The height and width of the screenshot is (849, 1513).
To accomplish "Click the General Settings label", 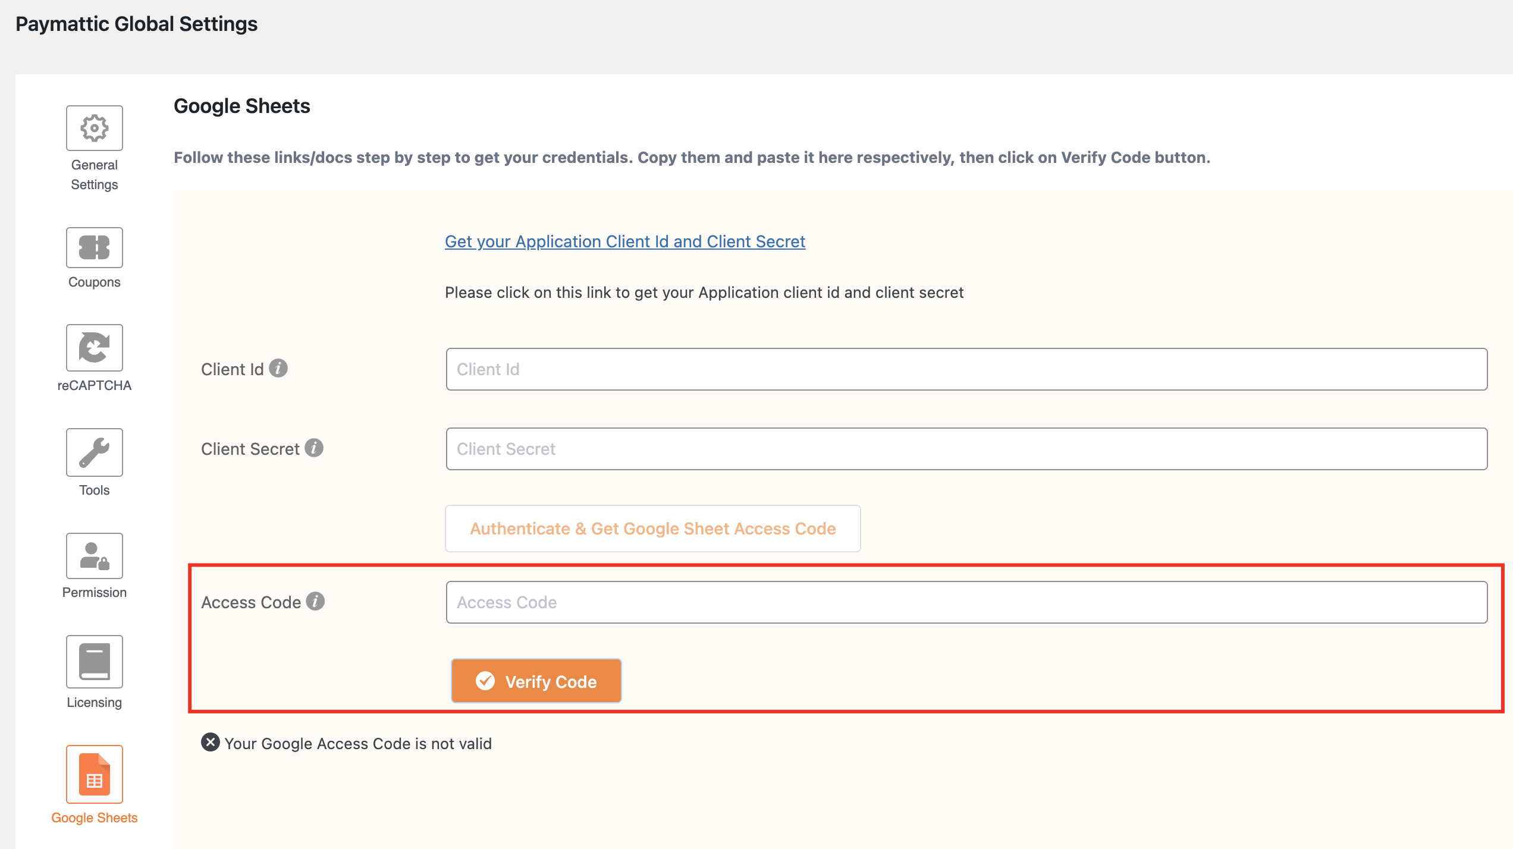I will (x=94, y=175).
